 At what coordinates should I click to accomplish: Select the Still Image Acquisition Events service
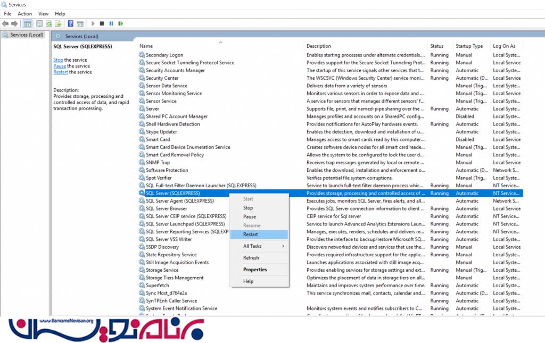[330, 262]
